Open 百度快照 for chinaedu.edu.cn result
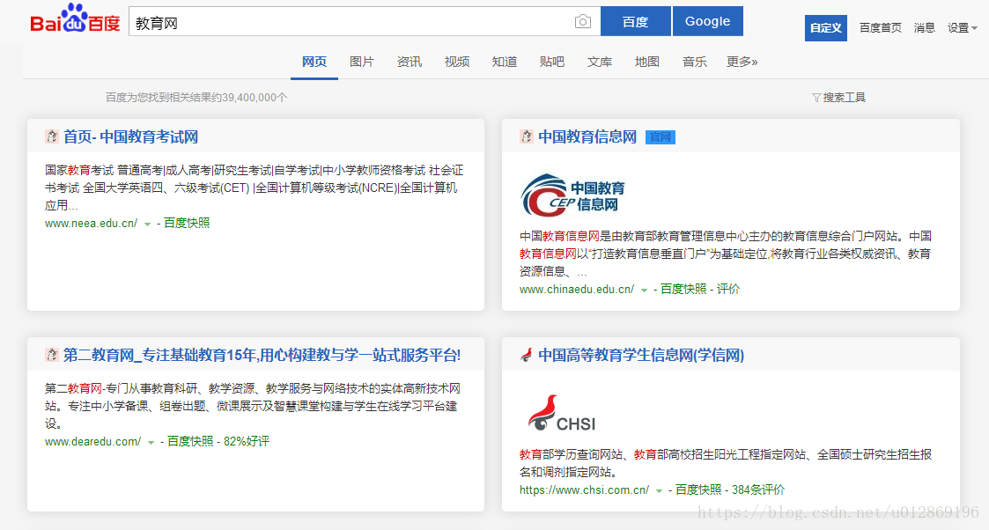 click(683, 290)
